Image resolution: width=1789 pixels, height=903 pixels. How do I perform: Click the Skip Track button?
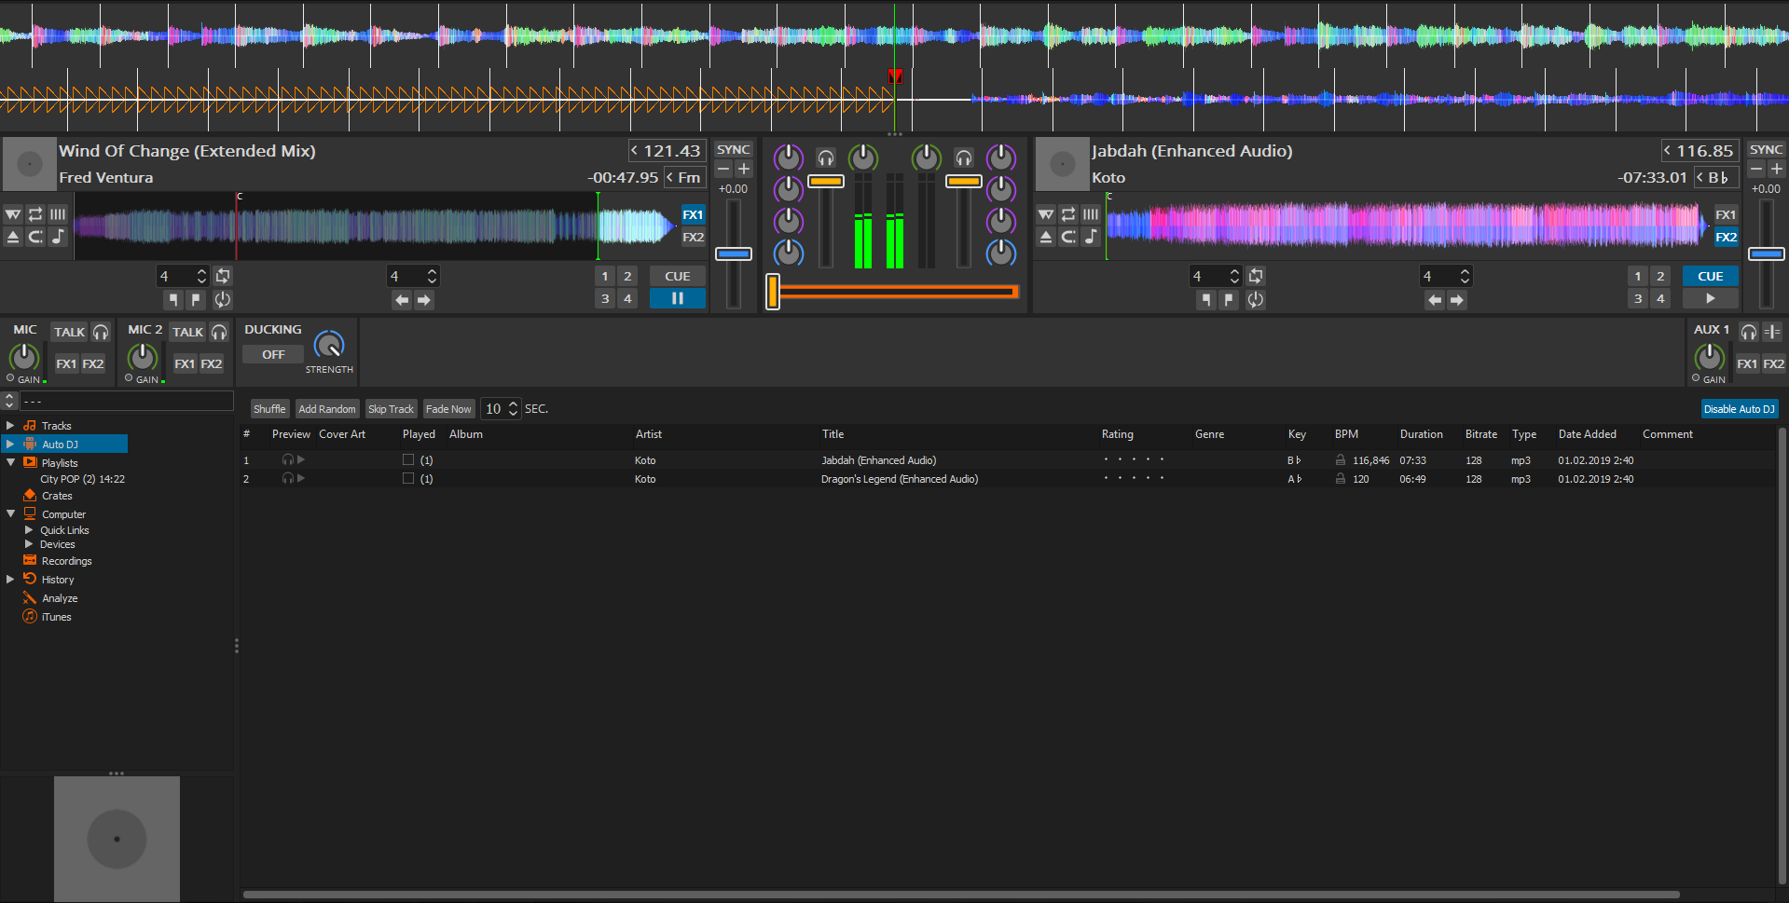[x=391, y=409]
